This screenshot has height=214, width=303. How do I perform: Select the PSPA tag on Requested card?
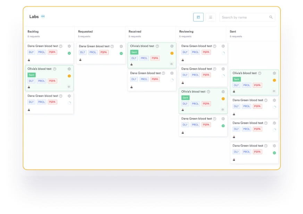pos(104,53)
